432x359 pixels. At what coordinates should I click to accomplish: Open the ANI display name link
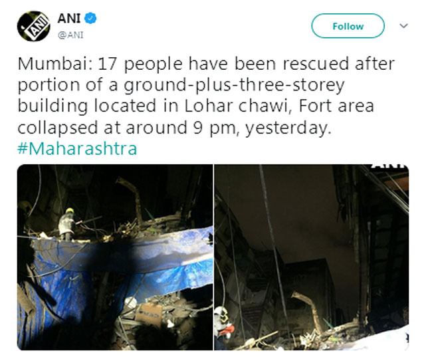tap(69, 19)
